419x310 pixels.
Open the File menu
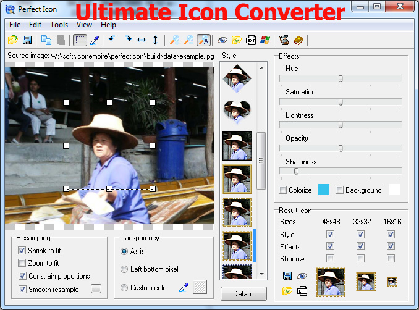point(15,25)
